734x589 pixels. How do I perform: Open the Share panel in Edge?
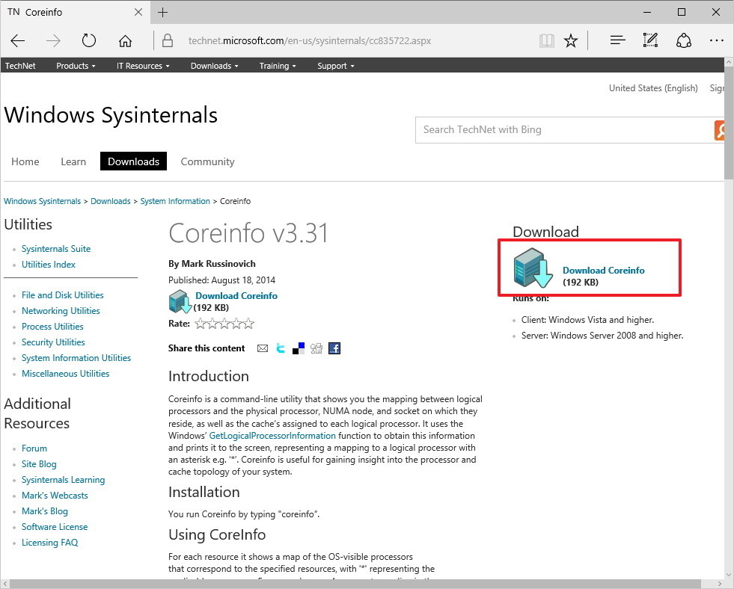[683, 40]
